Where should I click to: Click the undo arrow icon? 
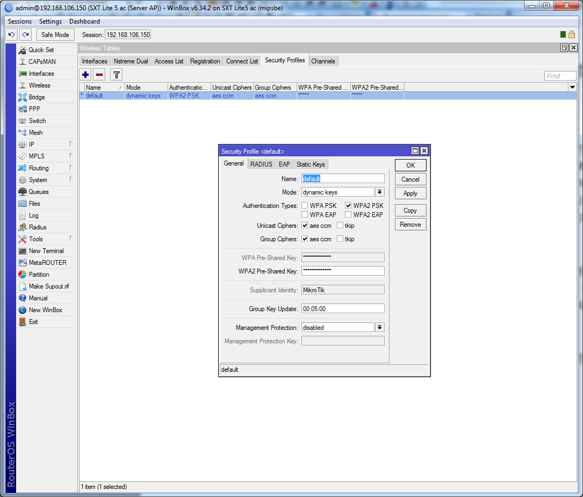tap(11, 35)
